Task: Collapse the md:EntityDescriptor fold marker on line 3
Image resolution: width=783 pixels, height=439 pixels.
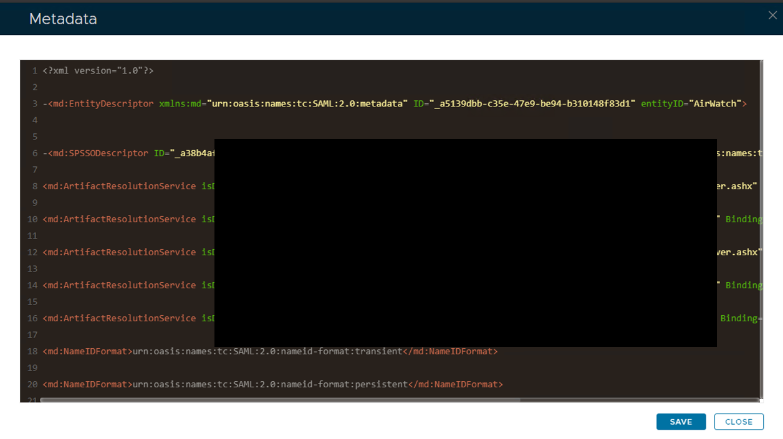Action: [x=45, y=104]
